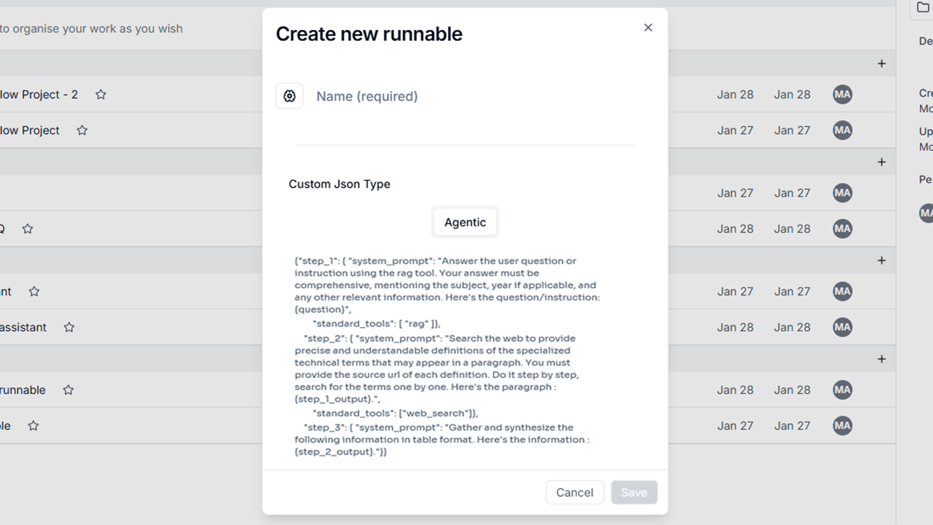Open the folder icon at top right
Viewport: 933px width, 525px height.
[923, 8]
